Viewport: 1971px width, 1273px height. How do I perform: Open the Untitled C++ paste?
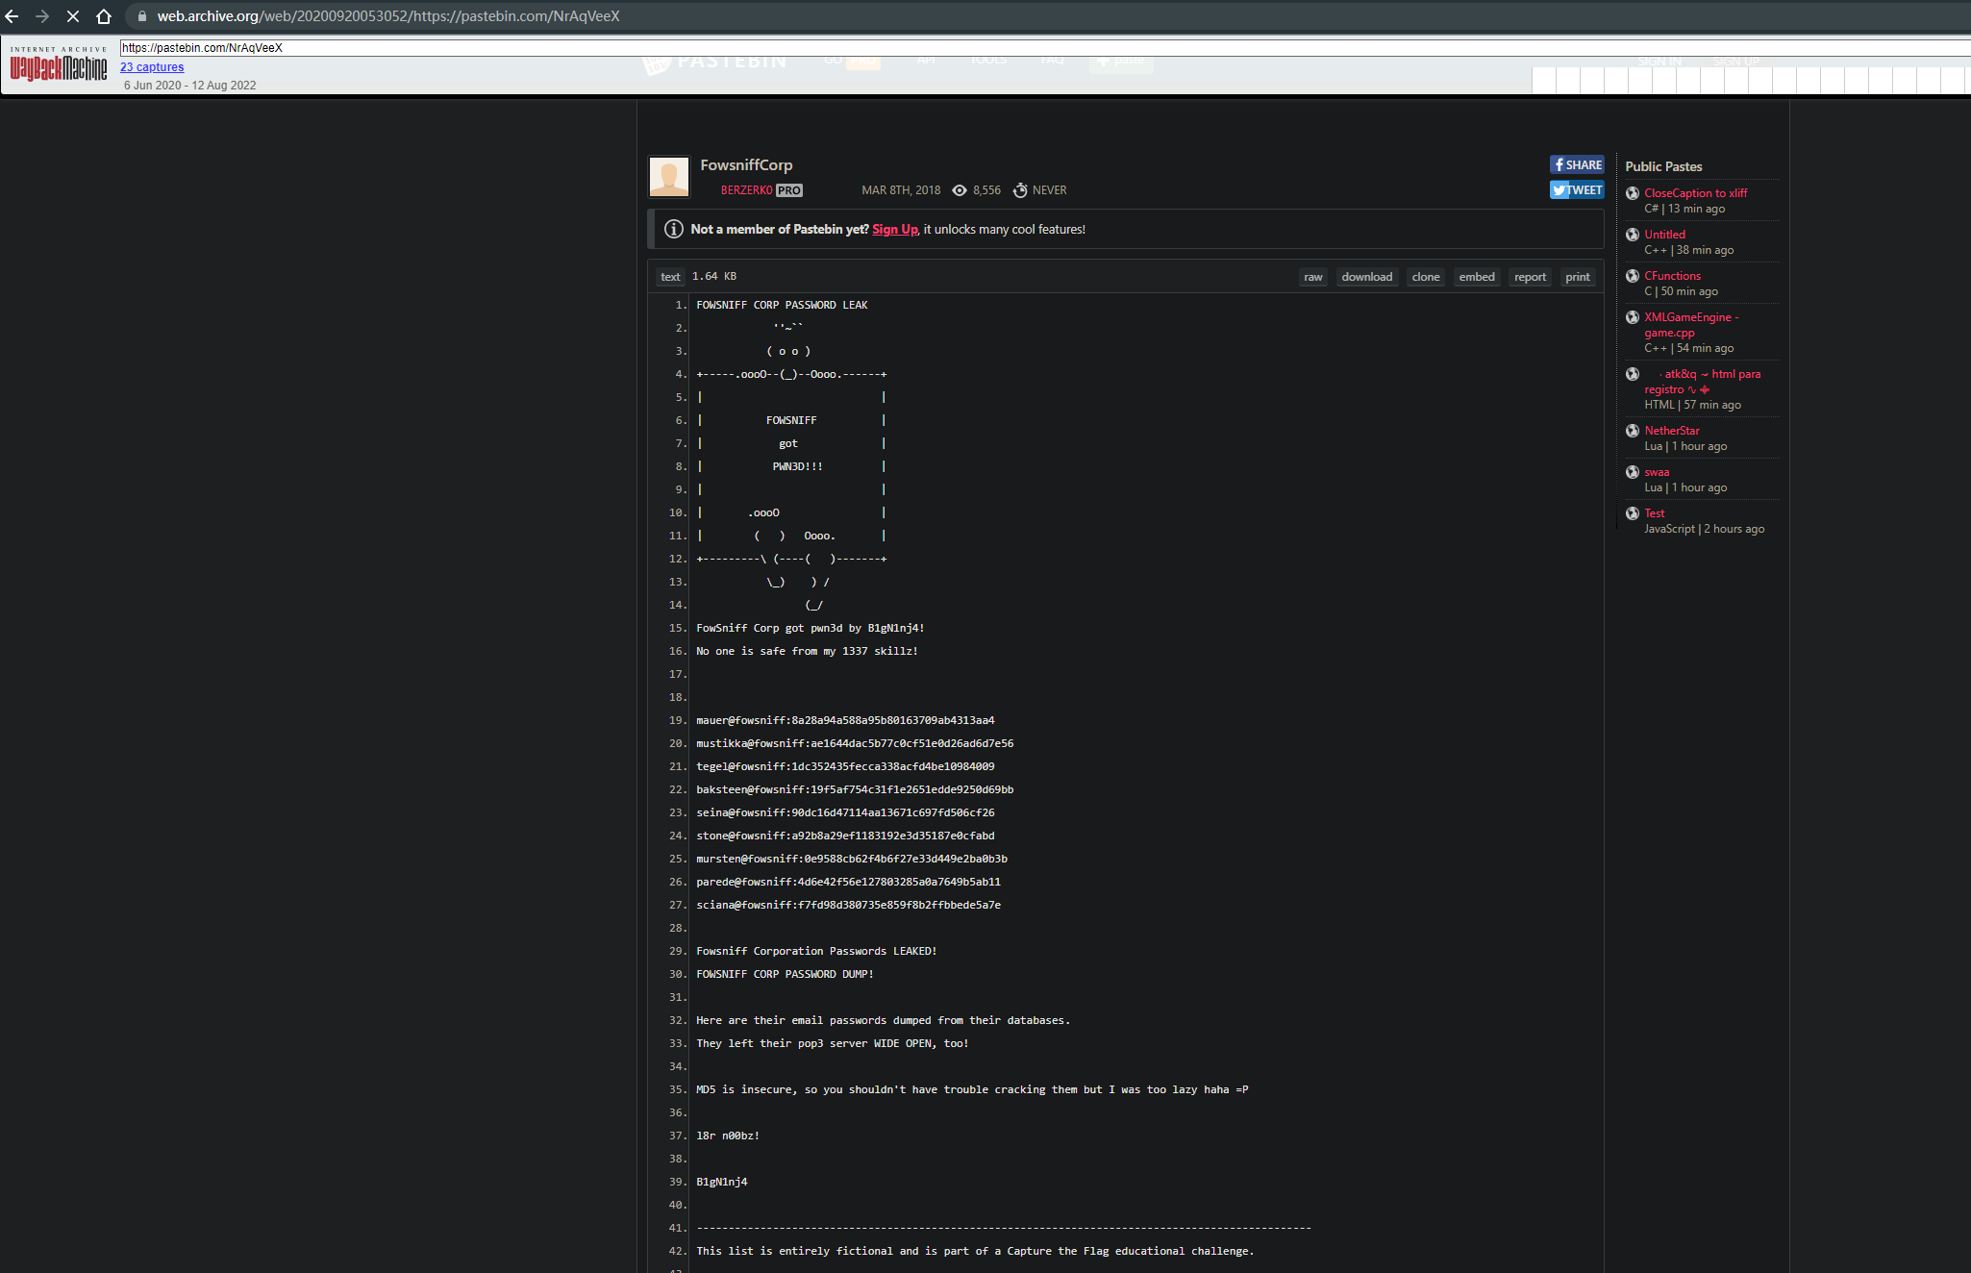pos(1665,235)
